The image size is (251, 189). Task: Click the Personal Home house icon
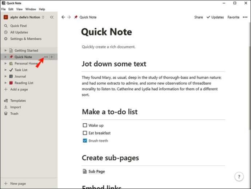[11, 63]
